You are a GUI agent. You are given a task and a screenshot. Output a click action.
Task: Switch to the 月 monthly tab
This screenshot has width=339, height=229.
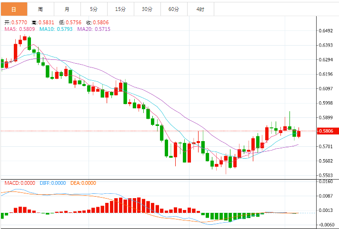pyautogui.click(x=67, y=10)
